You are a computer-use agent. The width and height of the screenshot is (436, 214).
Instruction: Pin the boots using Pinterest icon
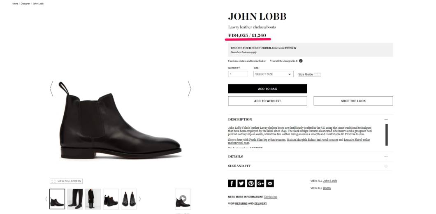[251, 183]
